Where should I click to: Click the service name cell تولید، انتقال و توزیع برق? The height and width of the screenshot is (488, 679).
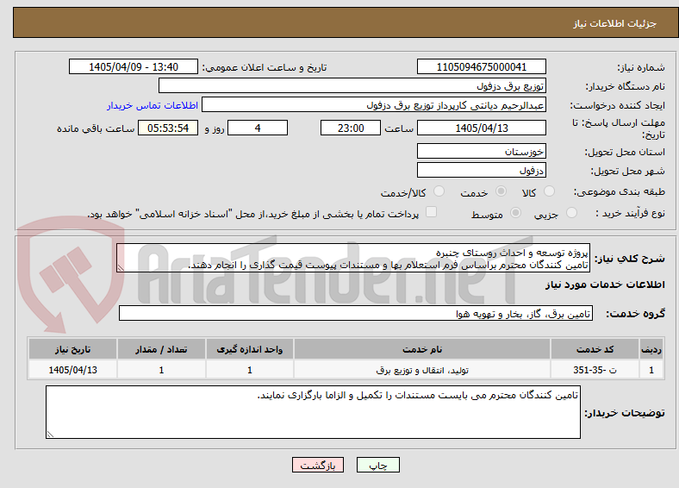[x=422, y=370]
